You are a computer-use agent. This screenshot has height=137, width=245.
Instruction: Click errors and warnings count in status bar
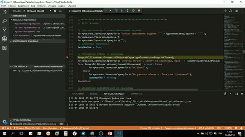coord(7,128)
